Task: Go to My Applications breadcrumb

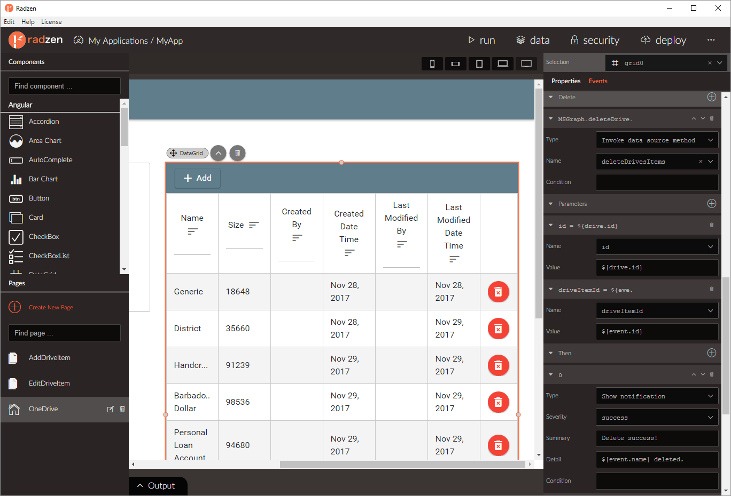Action: [118, 41]
